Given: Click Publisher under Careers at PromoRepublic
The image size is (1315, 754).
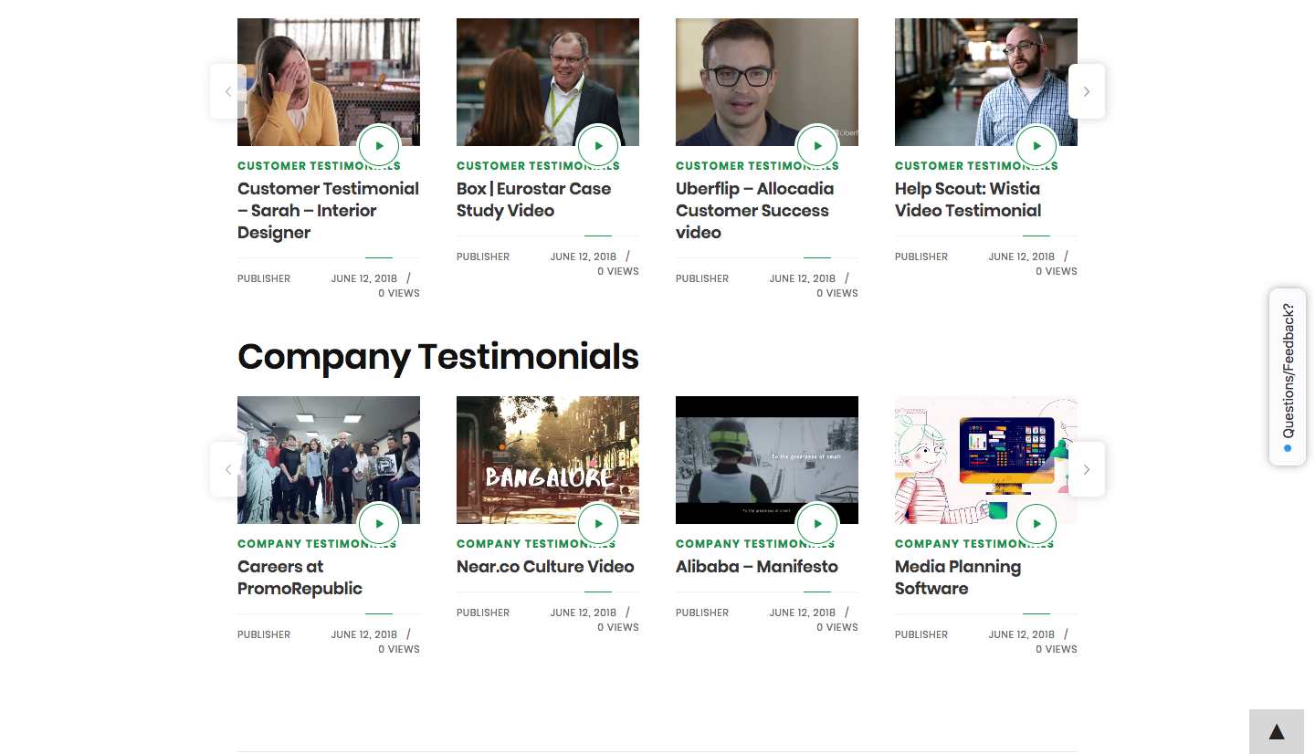Looking at the screenshot, I should pyautogui.click(x=264, y=634).
